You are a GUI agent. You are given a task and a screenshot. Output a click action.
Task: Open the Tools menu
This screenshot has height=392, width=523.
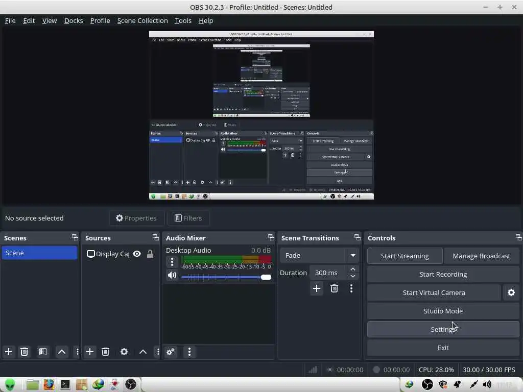[183, 20]
